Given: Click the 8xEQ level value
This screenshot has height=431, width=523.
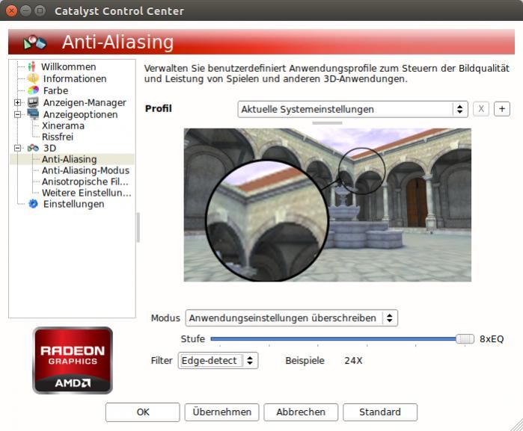Looking at the screenshot, I should 492,339.
